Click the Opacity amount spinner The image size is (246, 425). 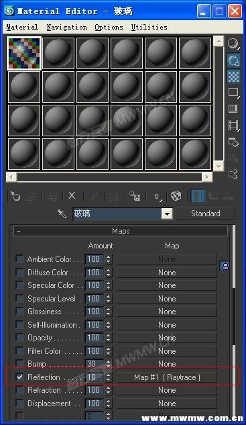[x=108, y=338]
